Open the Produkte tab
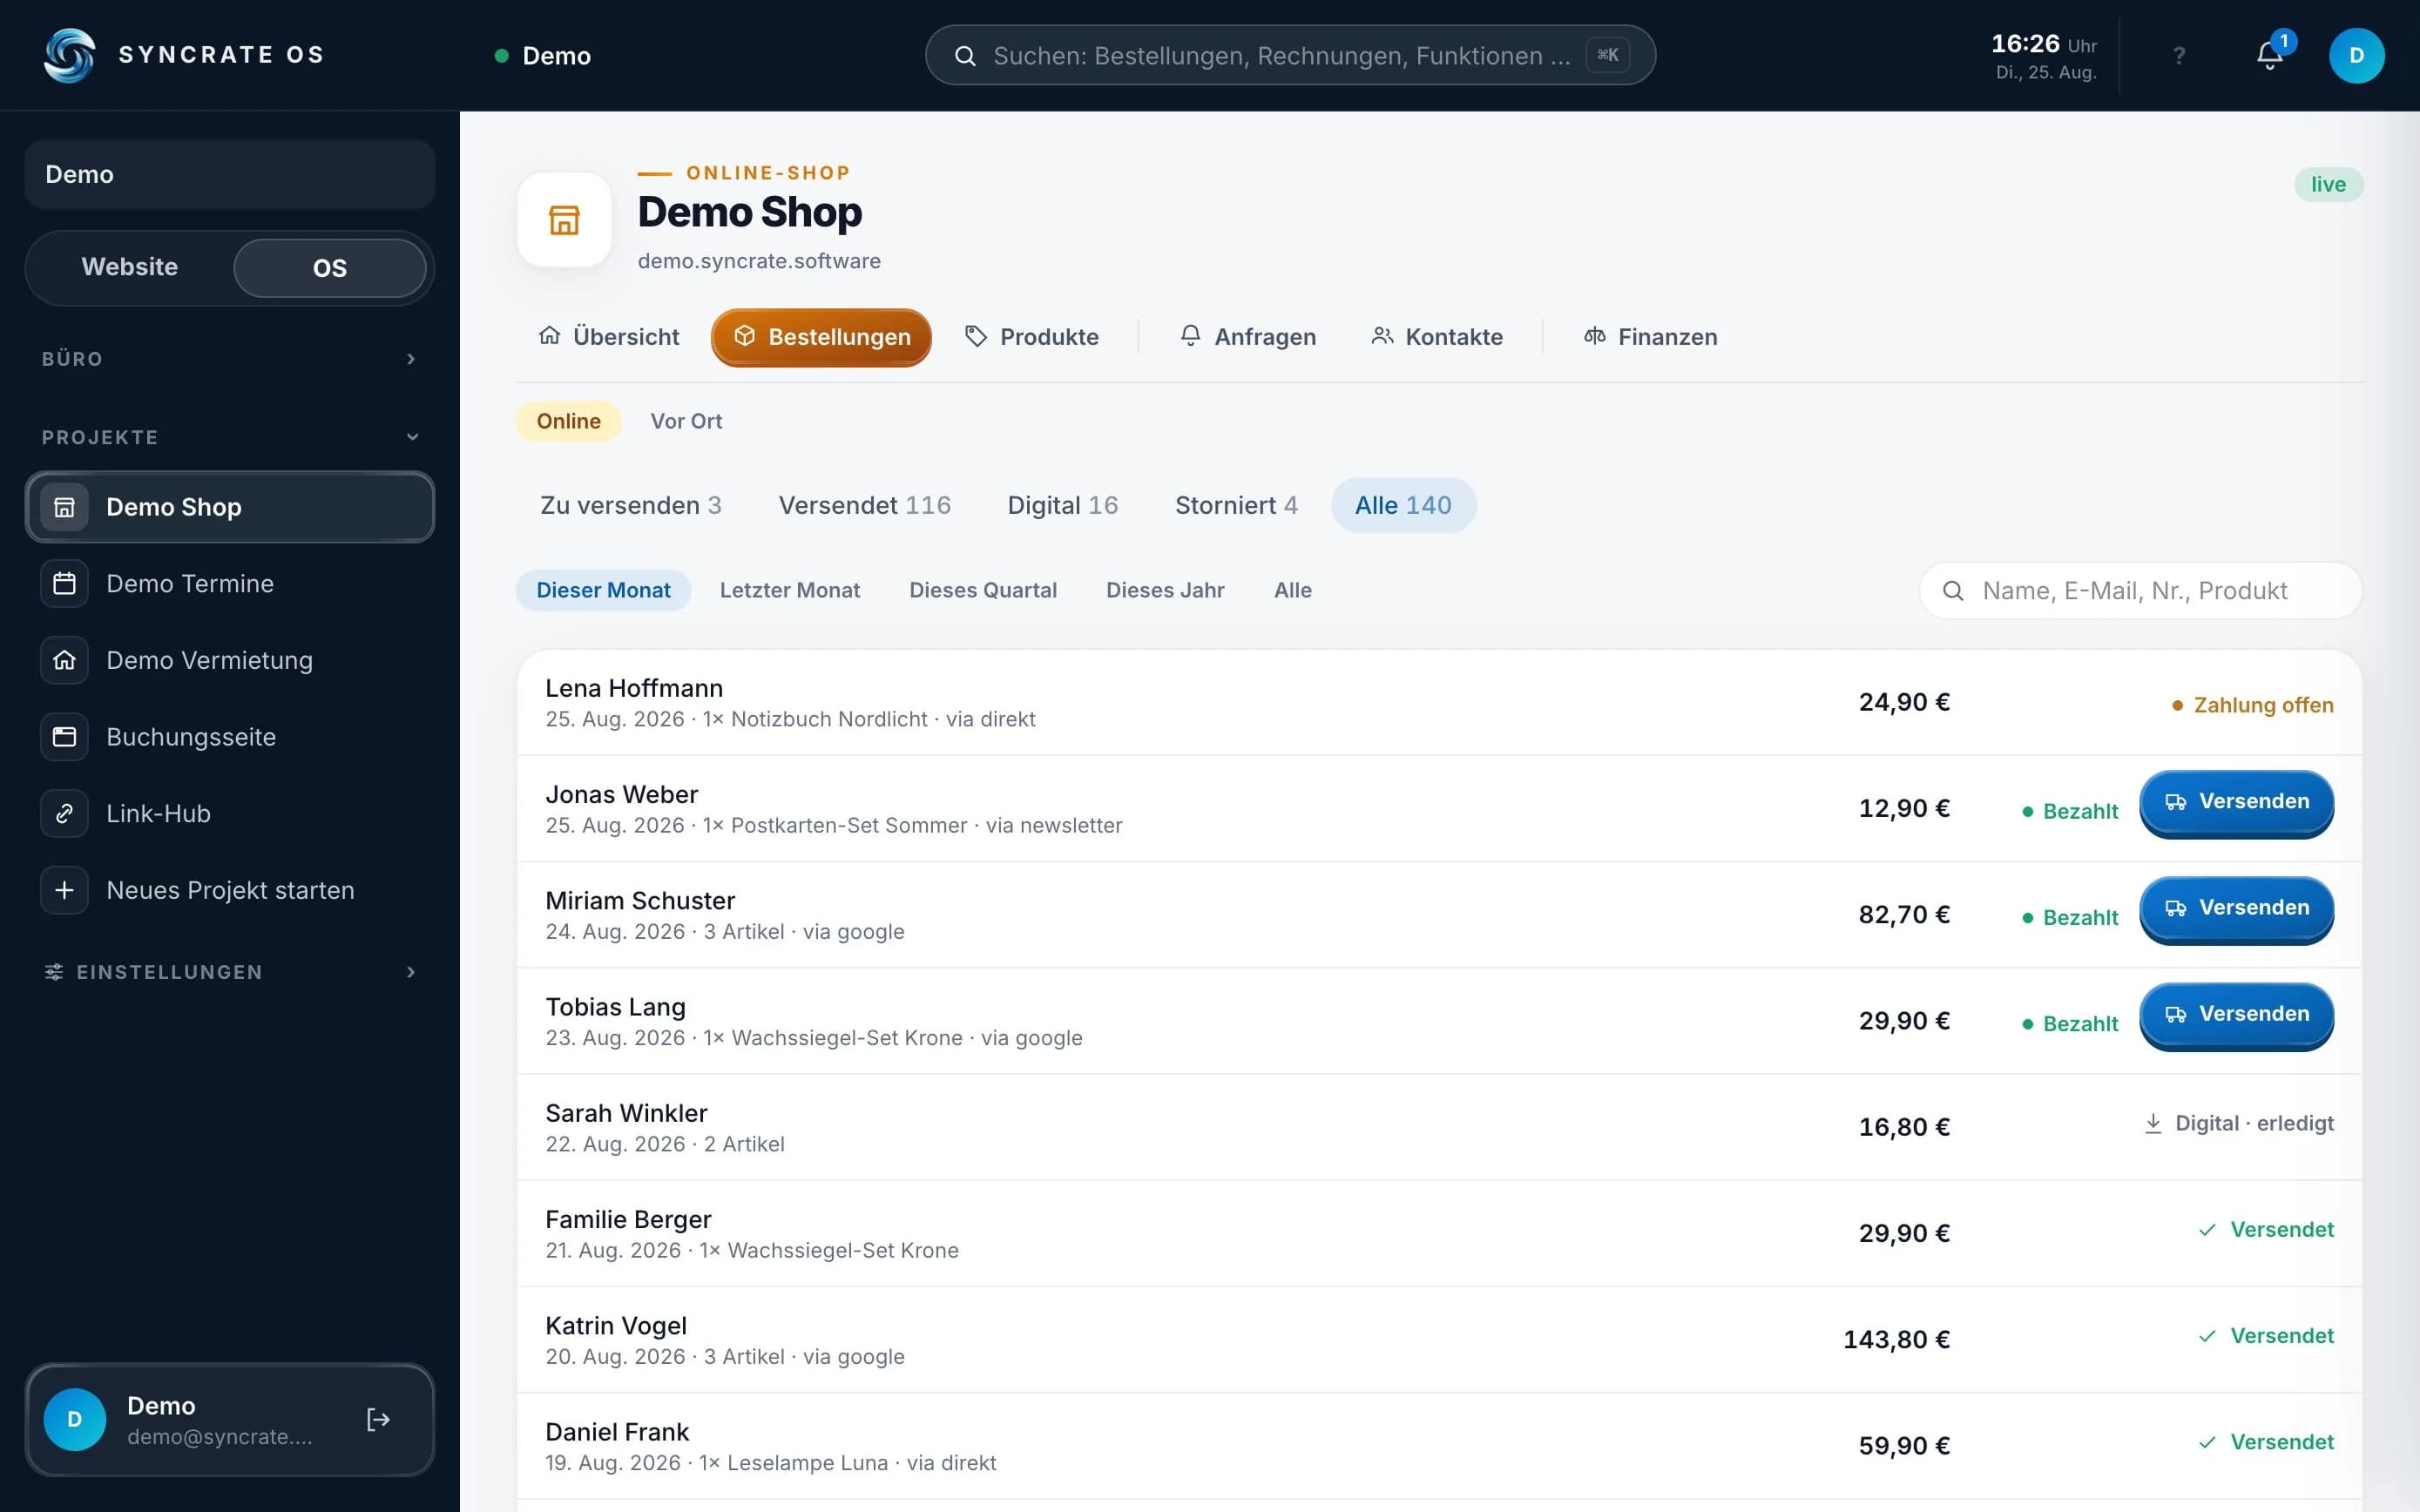This screenshot has height=1512, width=2420. pyautogui.click(x=1031, y=336)
